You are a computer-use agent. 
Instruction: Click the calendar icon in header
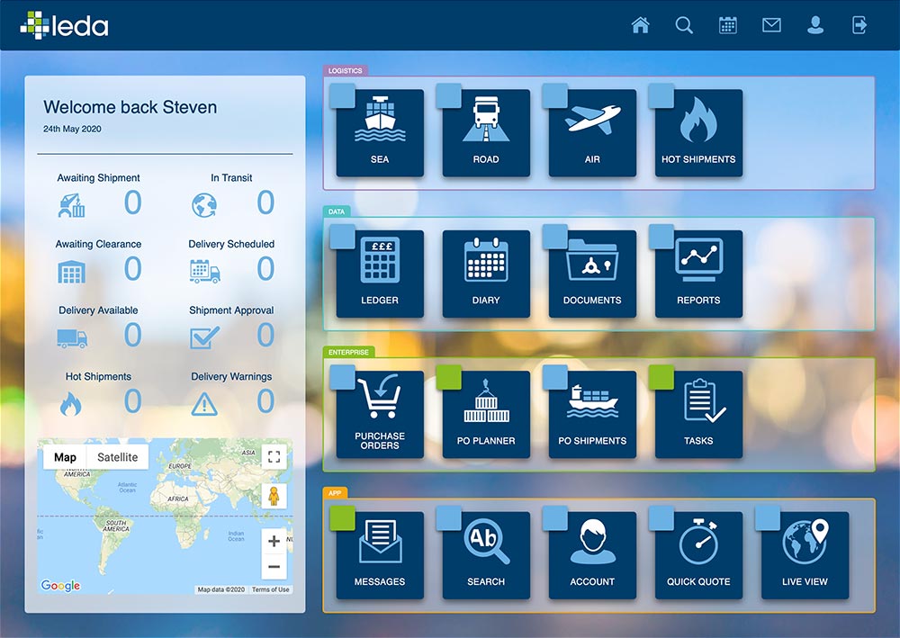728,25
